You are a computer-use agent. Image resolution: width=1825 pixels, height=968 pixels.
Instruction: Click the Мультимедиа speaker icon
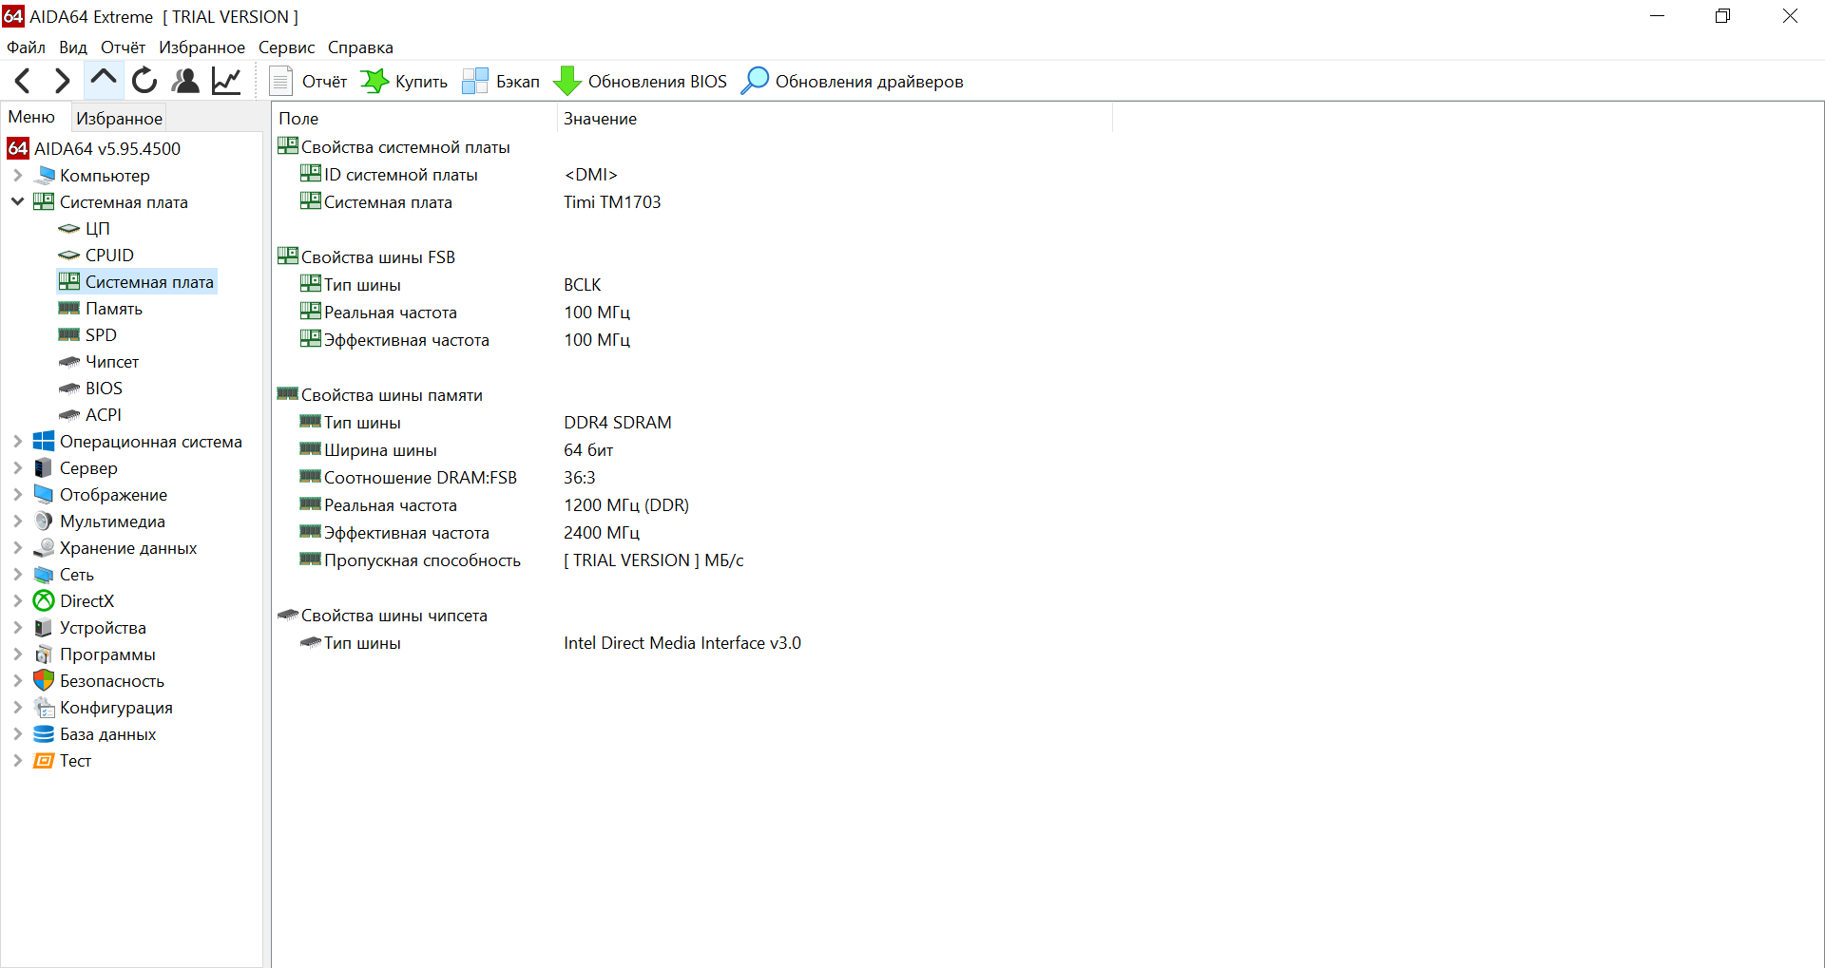(x=44, y=521)
